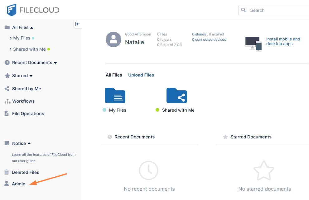Click Install mobile and desktop apps link
The height and width of the screenshot is (200, 309).
click(283, 41)
